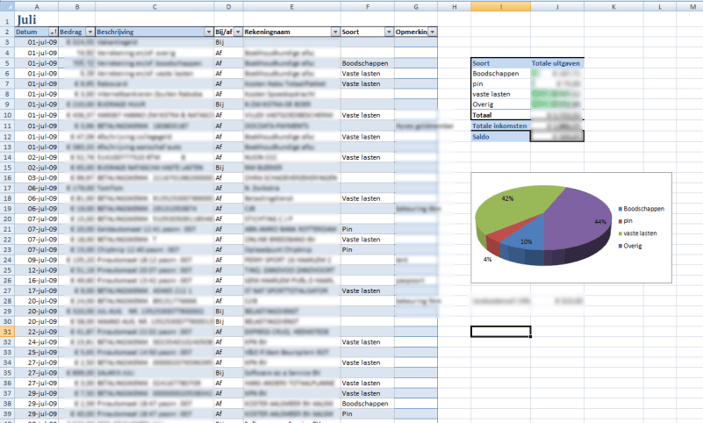The width and height of the screenshot is (703, 423).
Task: Select column K header
Action: [x=613, y=7]
